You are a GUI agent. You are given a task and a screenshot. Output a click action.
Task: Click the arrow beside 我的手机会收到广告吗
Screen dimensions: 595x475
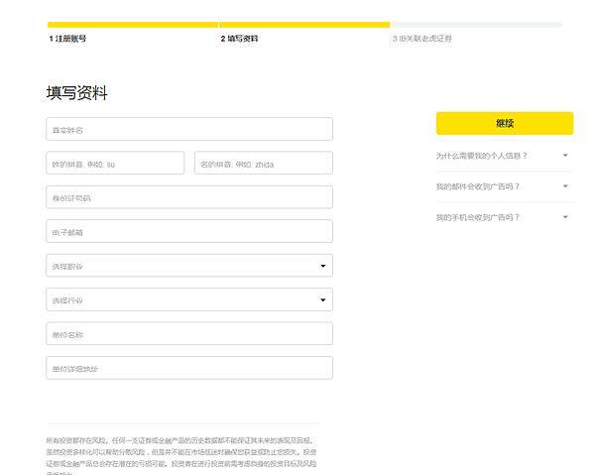(565, 217)
